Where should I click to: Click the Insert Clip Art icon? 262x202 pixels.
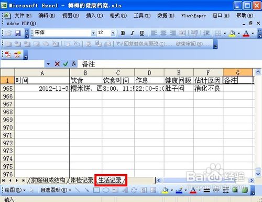pyautogui.click(x=144, y=190)
